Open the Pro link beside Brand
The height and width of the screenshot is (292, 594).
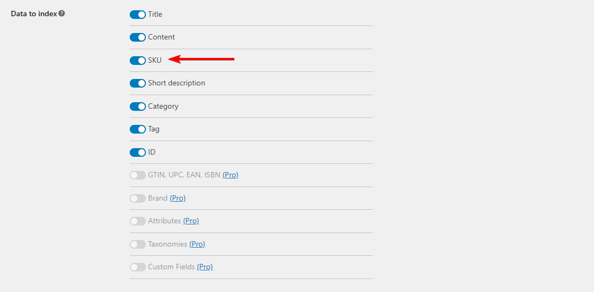pos(178,198)
